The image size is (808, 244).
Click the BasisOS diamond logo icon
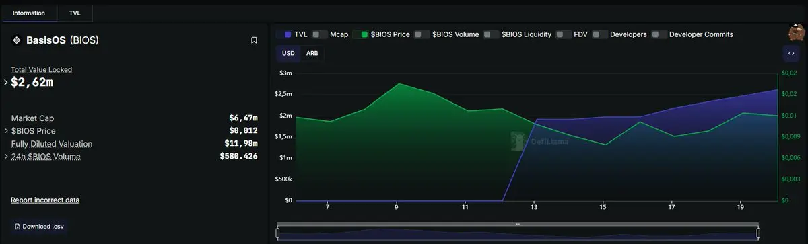tap(17, 40)
